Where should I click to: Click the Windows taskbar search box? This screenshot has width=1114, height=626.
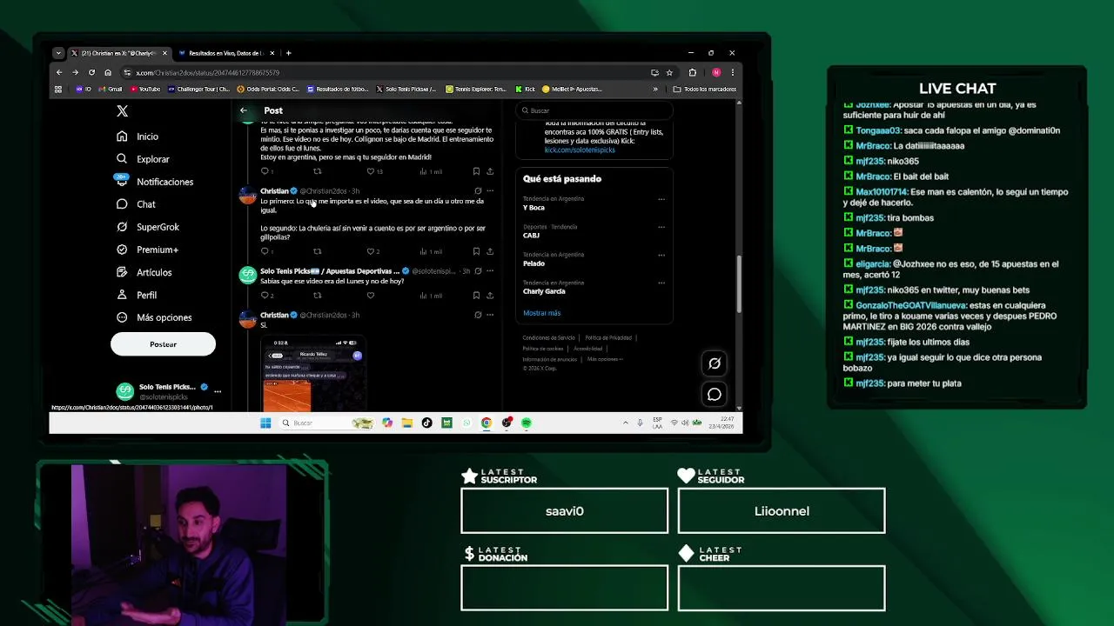click(326, 423)
